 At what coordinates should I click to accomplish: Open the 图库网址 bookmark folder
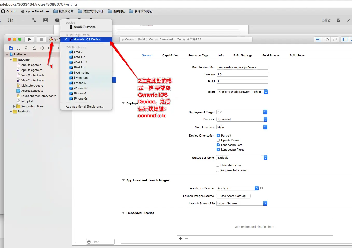coord(116,11)
